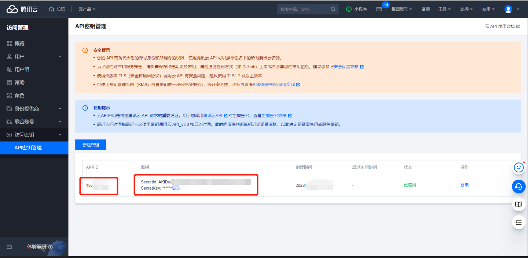
Task: Open the headset customer support icon
Action: (518, 186)
